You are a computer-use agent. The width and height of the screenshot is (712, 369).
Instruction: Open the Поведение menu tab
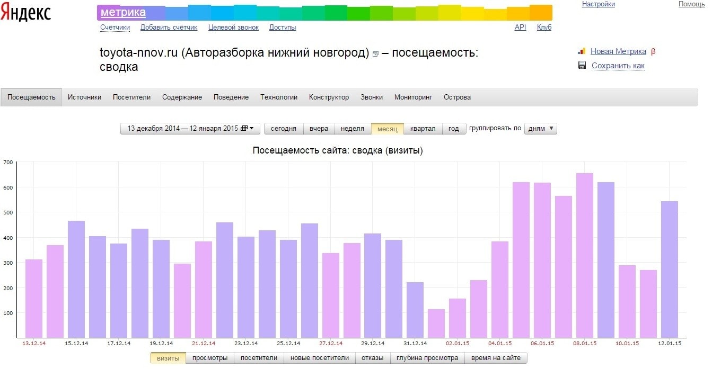pyautogui.click(x=231, y=97)
